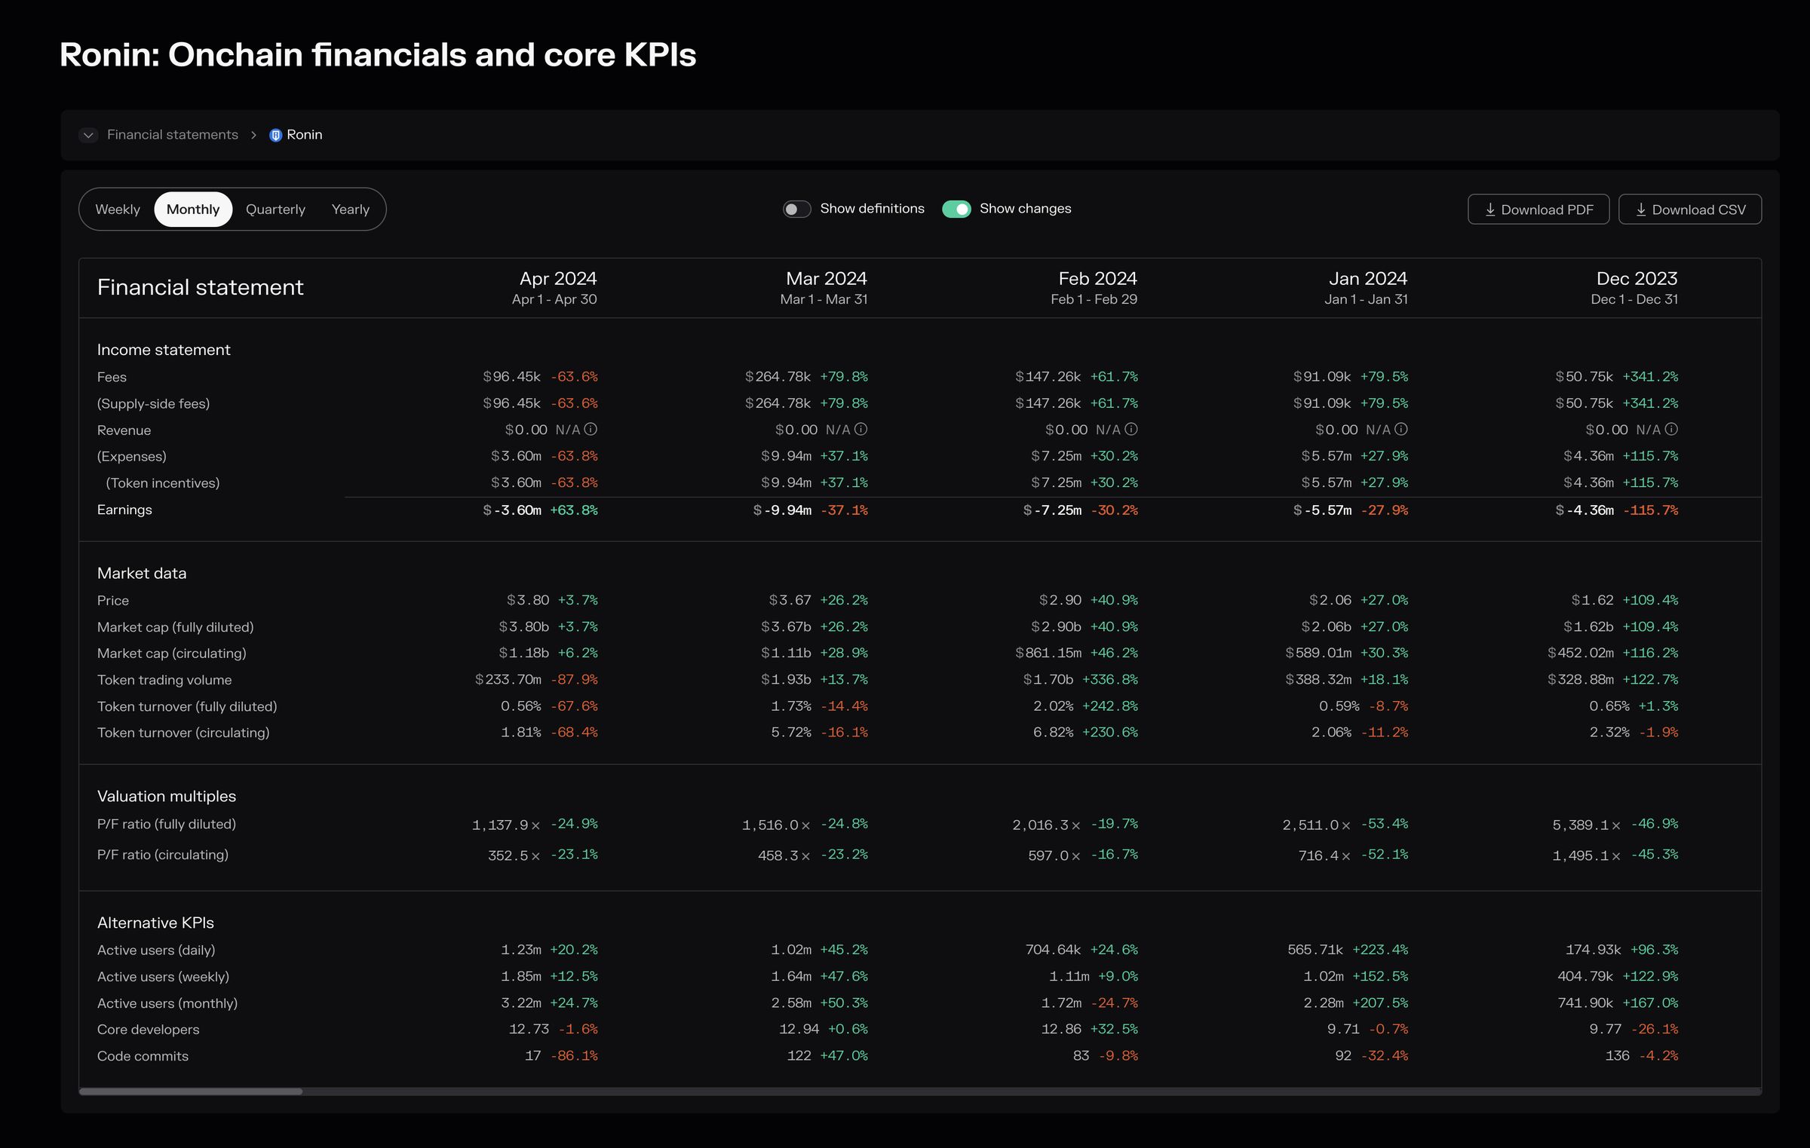Viewport: 1810px width, 1148px height.
Task: Select the Quarterly period tab
Action: (275, 210)
